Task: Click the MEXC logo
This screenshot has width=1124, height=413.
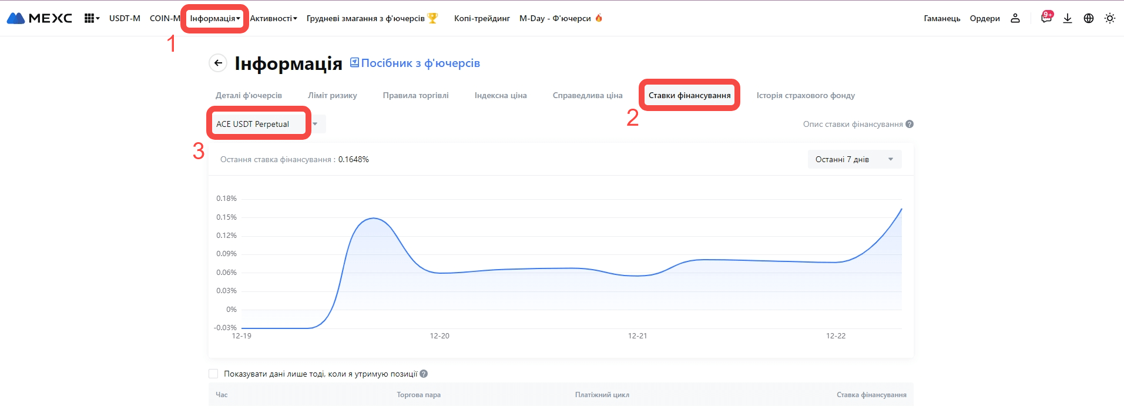Action: coord(39,18)
